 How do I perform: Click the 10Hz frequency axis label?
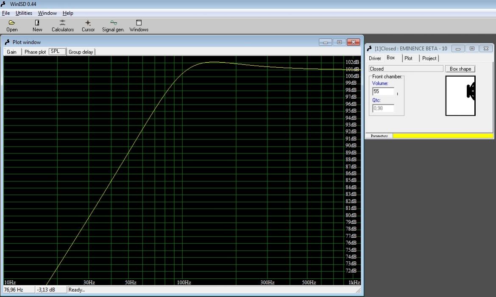tap(10, 283)
